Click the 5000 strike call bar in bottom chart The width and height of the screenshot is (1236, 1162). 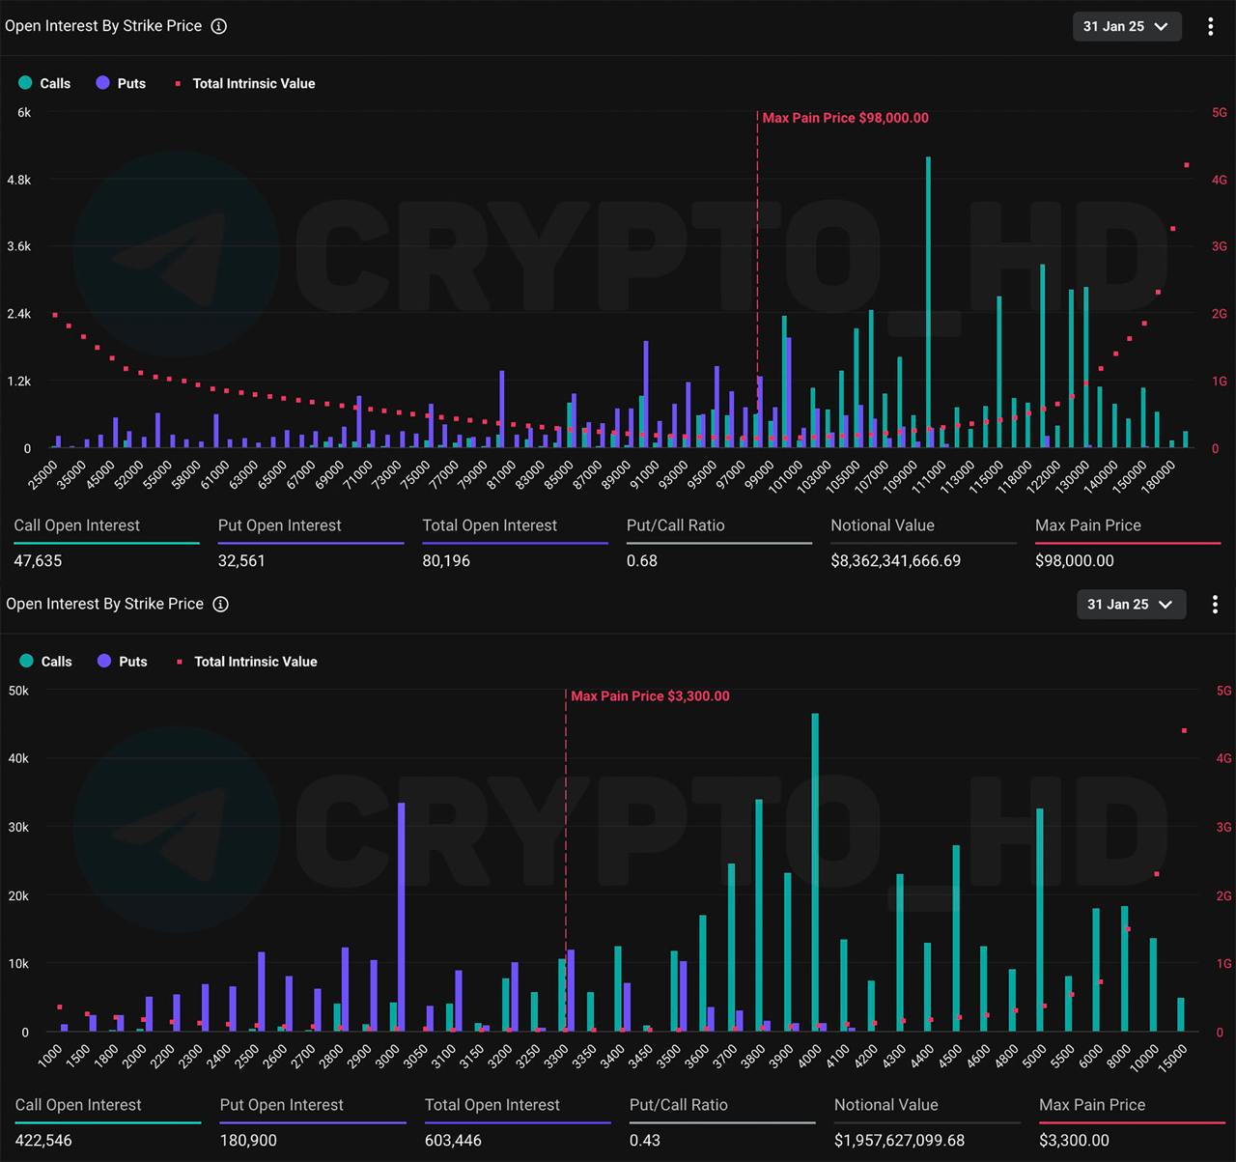(x=1040, y=920)
